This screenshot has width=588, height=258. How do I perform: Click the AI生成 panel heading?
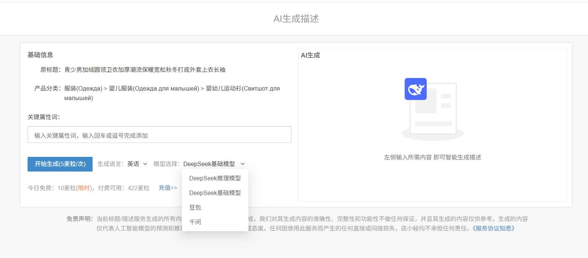point(310,55)
